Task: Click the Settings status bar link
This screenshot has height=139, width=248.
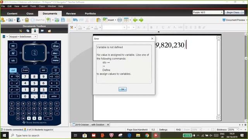Action: 163,130
